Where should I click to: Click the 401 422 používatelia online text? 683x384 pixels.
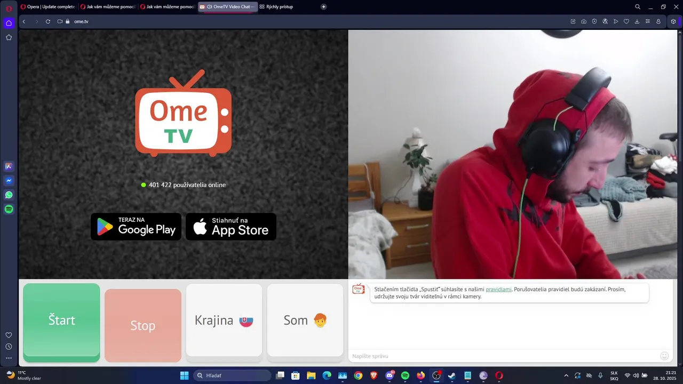[x=187, y=185]
